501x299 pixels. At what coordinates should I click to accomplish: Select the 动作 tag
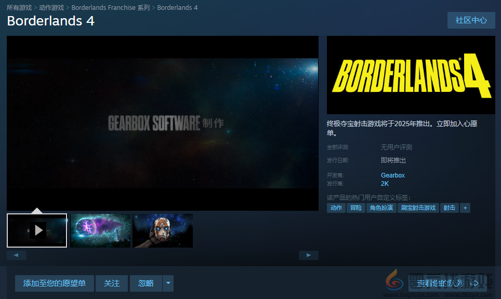(x=336, y=208)
